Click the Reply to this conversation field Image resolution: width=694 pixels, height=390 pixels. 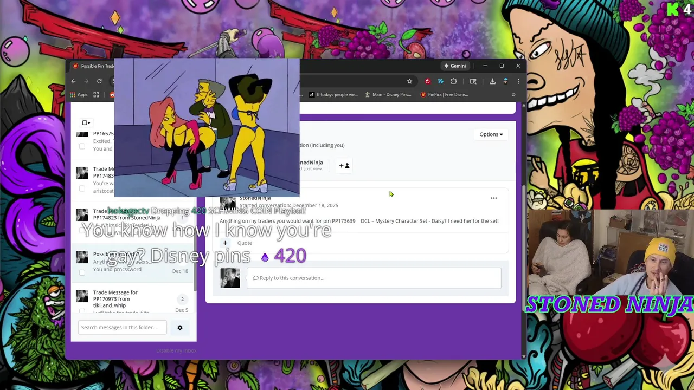click(x=374, y=278)
